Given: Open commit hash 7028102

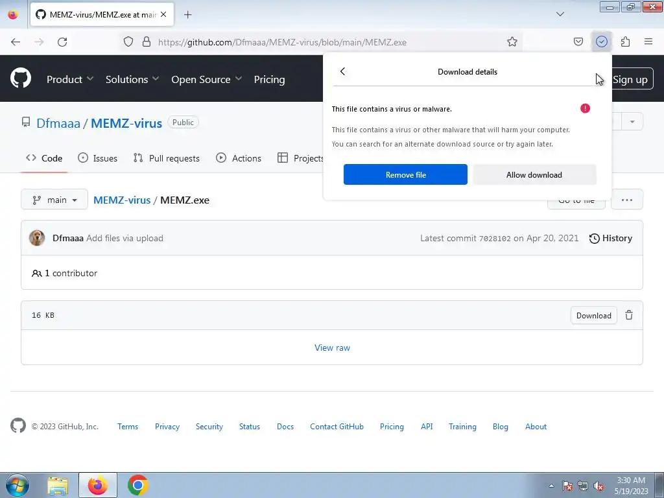Looking at the screenshot, I should [x=495, y=239].
